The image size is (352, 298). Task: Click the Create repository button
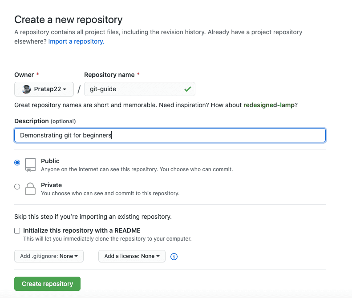point(47,284)
